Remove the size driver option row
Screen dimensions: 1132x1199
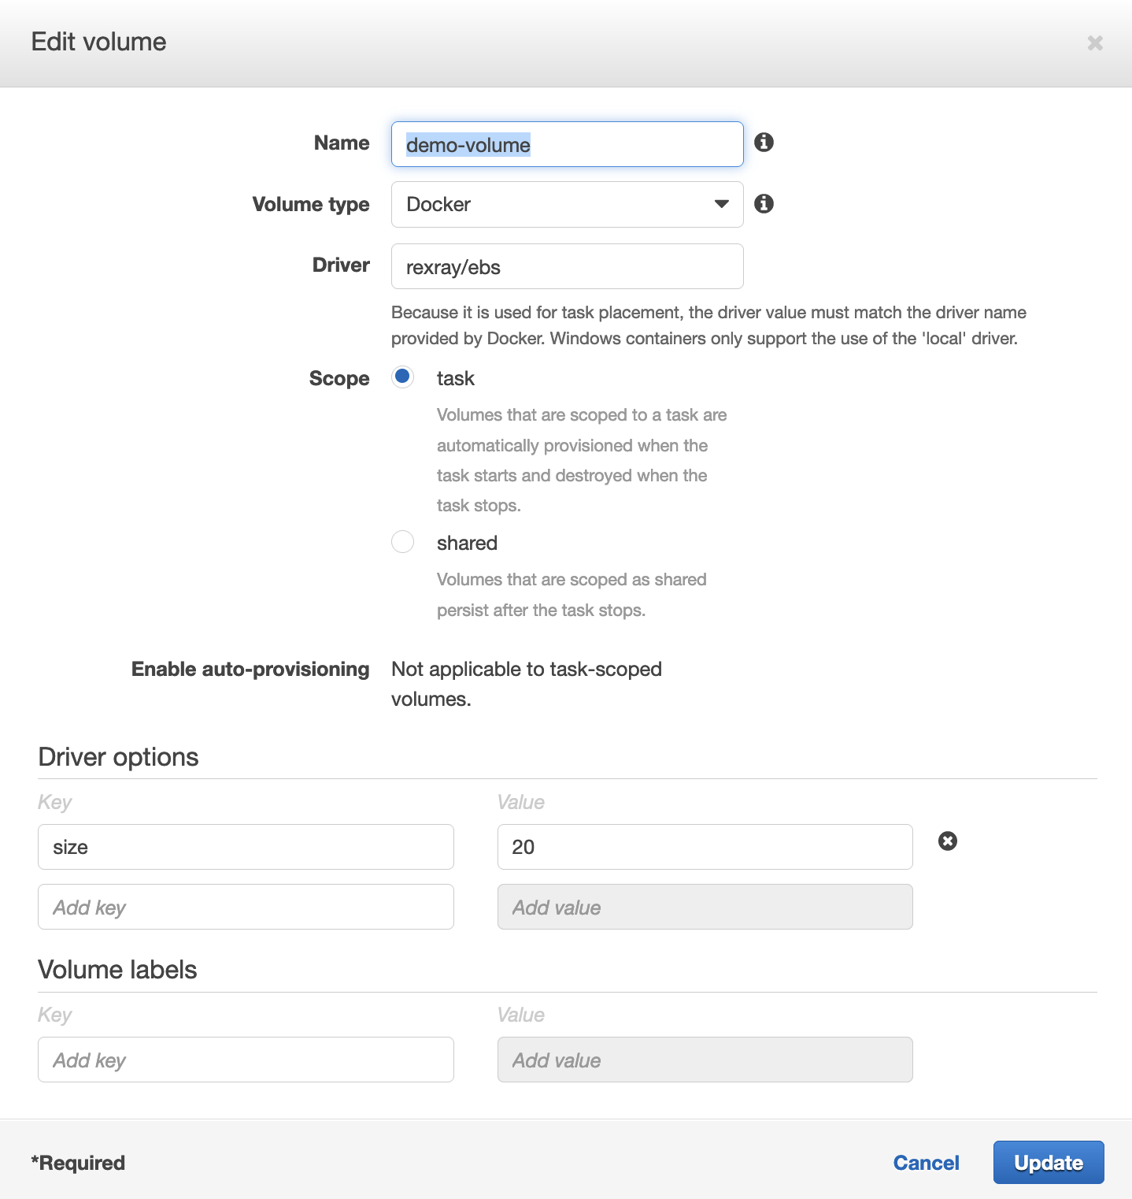[948, 841]
